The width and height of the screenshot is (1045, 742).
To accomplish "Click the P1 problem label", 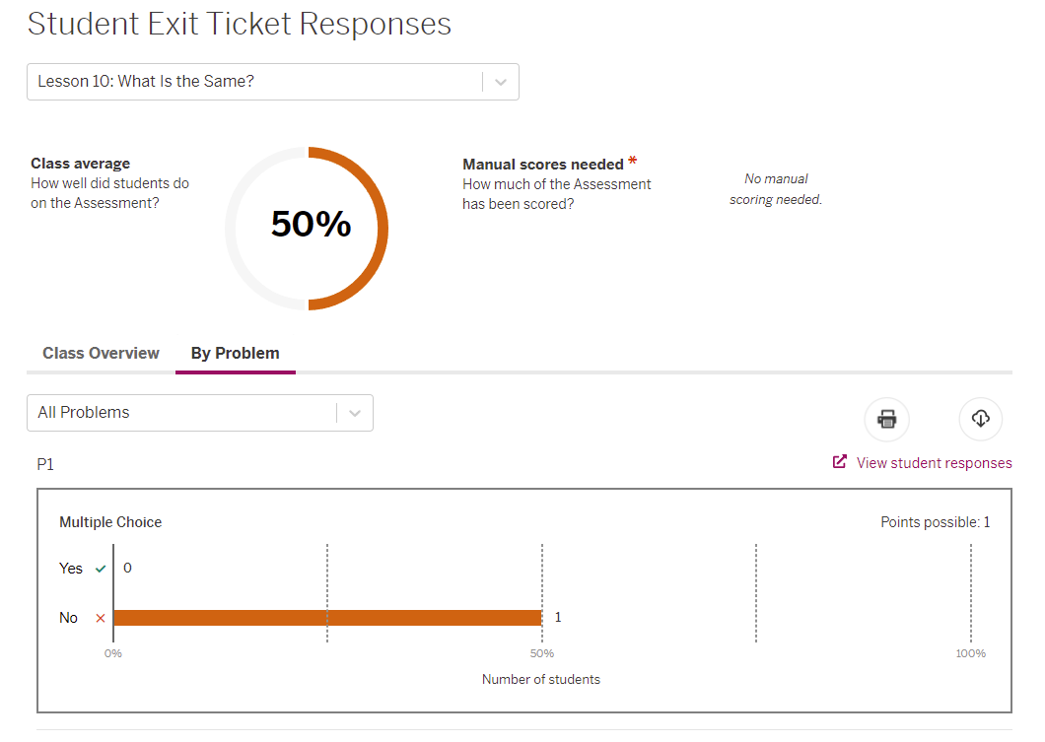I will coord(45,464).
